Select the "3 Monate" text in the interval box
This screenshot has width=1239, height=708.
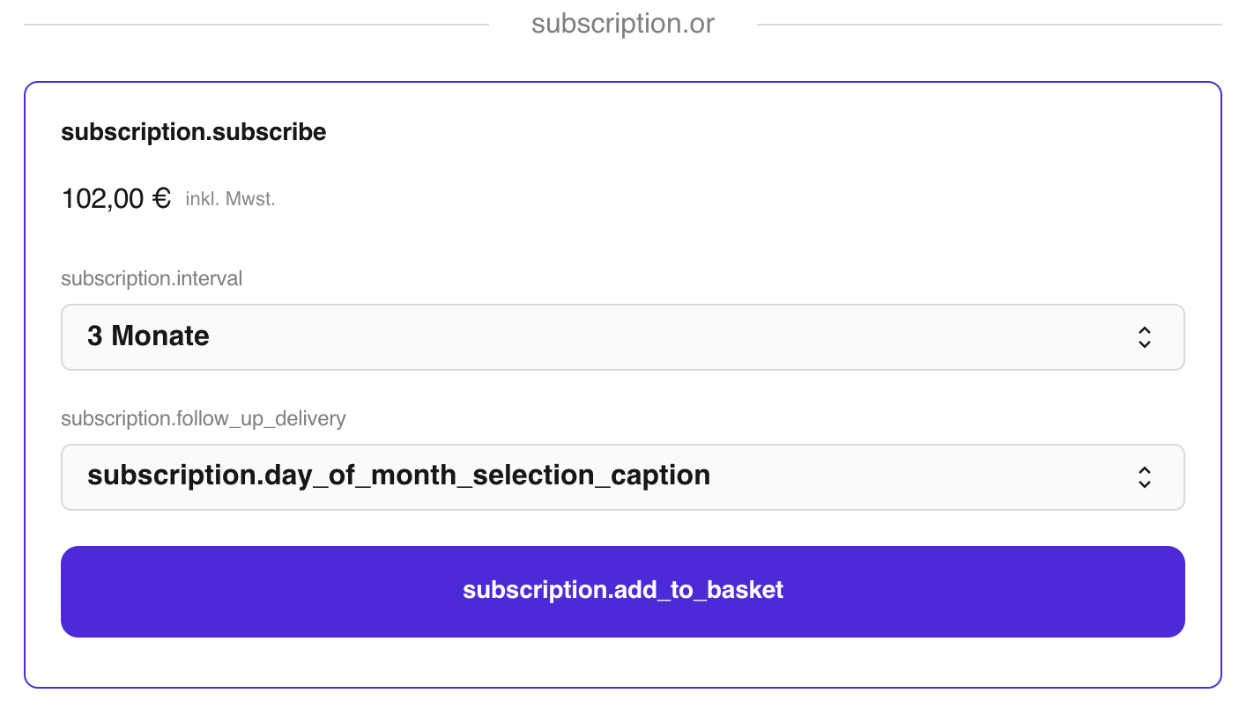pos(148,336)
